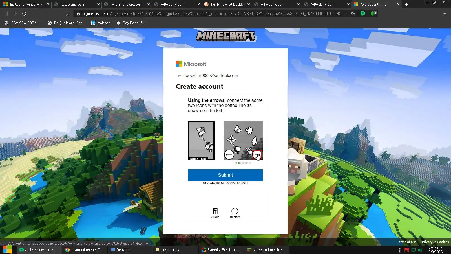
Task: Click the taskbar clock showing 4:57 PM
Action: (436, 250)
